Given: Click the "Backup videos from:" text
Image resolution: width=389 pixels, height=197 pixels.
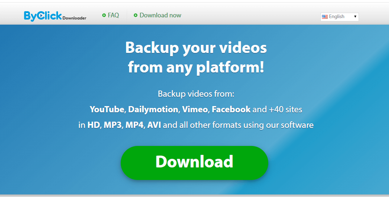Looking at the screenshot, I should pos(196,94).
